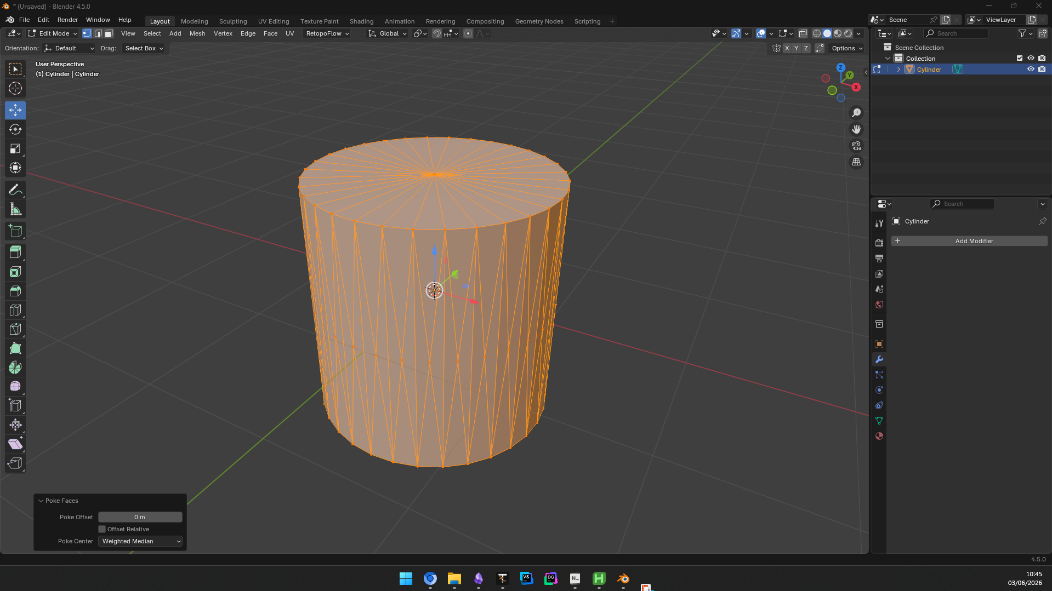The height and width of the screenshot is (591, 1052).
Task: Click the Options button
Action: (x=847, y=48)
